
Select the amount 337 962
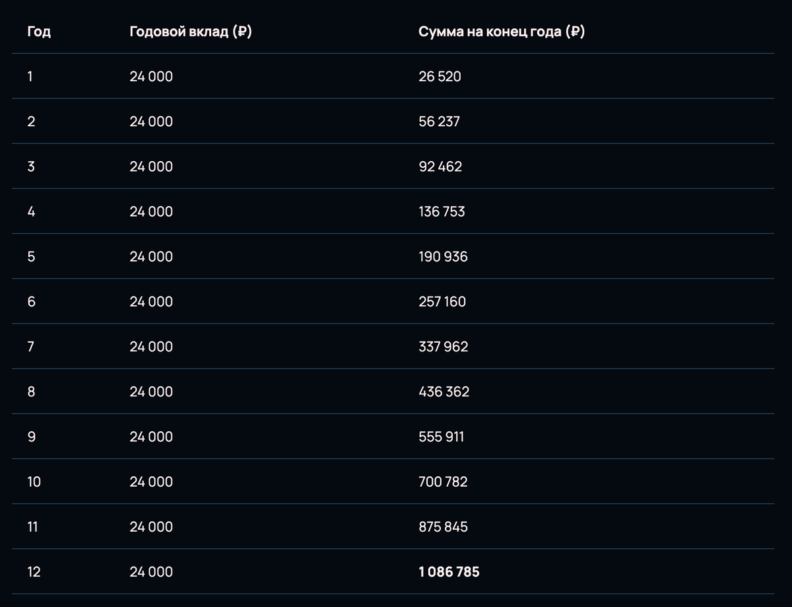444,347
